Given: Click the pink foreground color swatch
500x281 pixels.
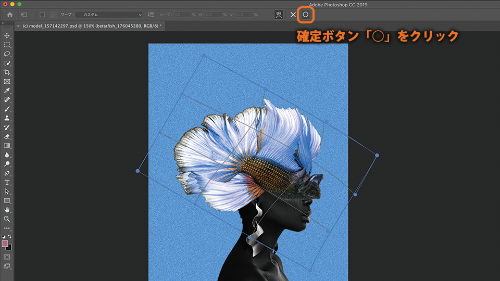Looking at the screenshot, I should 5,244.
